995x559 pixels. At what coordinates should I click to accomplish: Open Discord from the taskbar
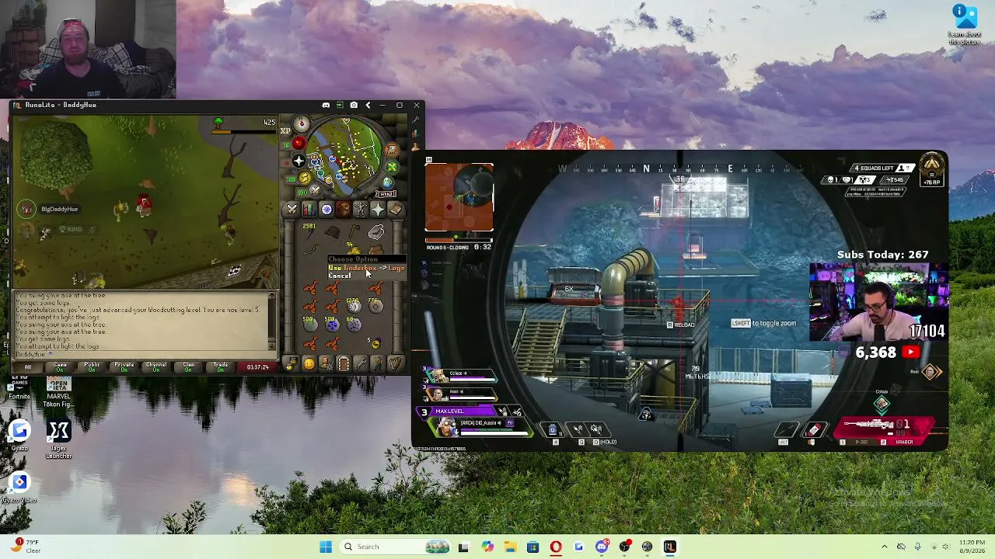(602, 547)
